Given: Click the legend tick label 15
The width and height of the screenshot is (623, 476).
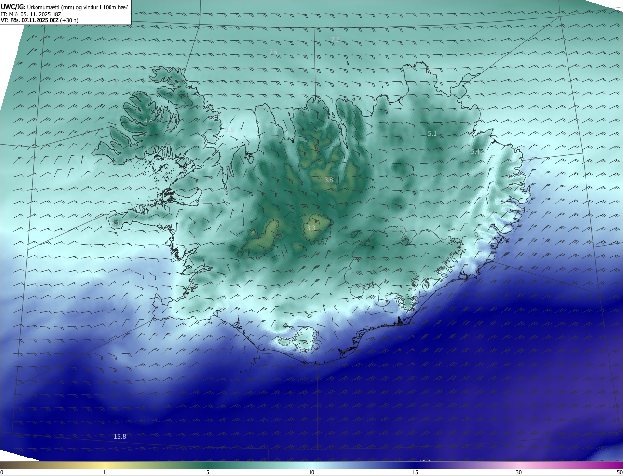Looking at the screenshot, I should pos(415,472).
